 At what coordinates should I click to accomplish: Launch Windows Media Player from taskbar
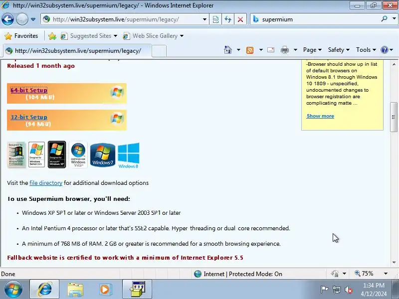coord(105,290)
